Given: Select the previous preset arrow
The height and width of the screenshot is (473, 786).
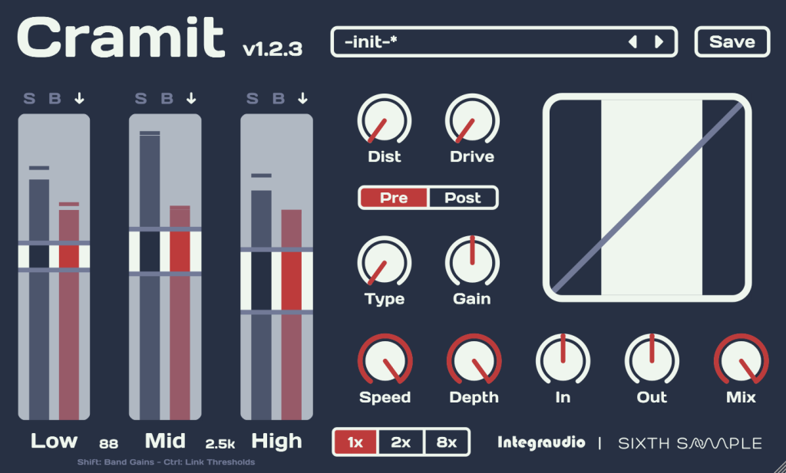Looking at the screenshot, I should [x=632, y=42].
